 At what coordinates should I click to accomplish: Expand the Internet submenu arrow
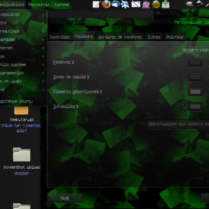pos(43,48)
